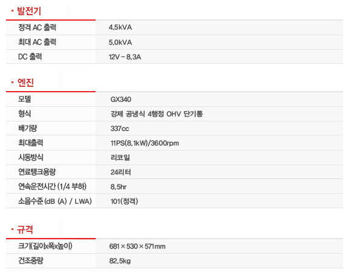Click the 건조중량 label
The width and height of the screenshot is (357, 275).
pyautogui.click(x=31, y=260)
